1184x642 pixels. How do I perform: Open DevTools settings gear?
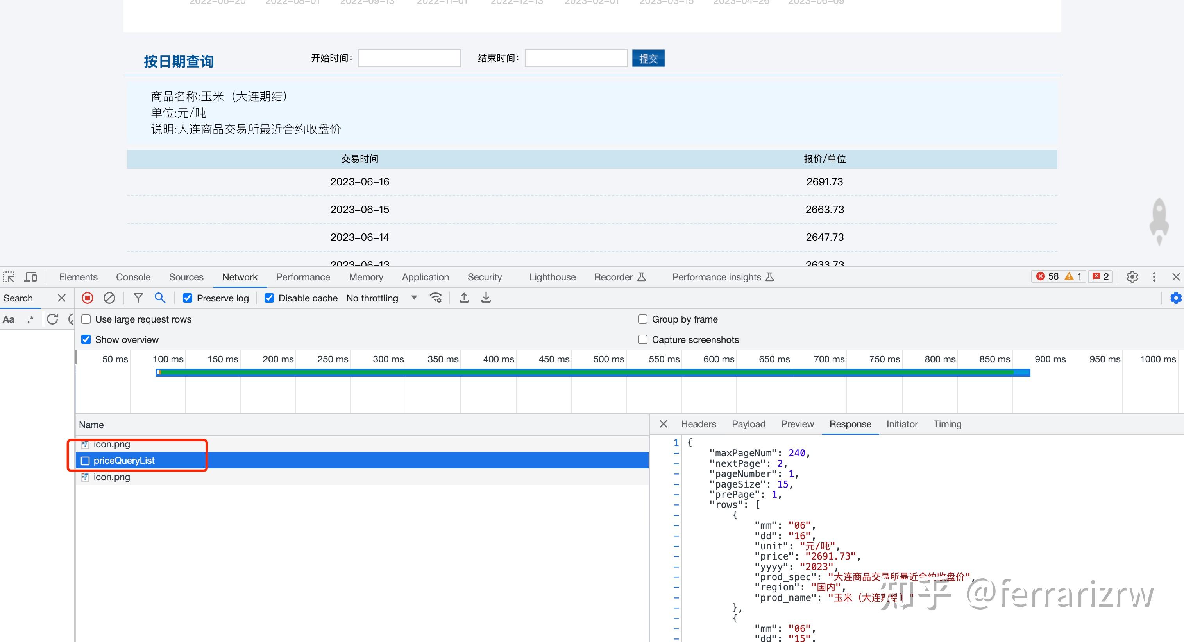(x=1132, y=276)
